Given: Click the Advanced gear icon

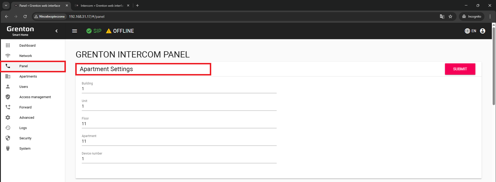Looking at the screenshot, I should pos(8,118).
